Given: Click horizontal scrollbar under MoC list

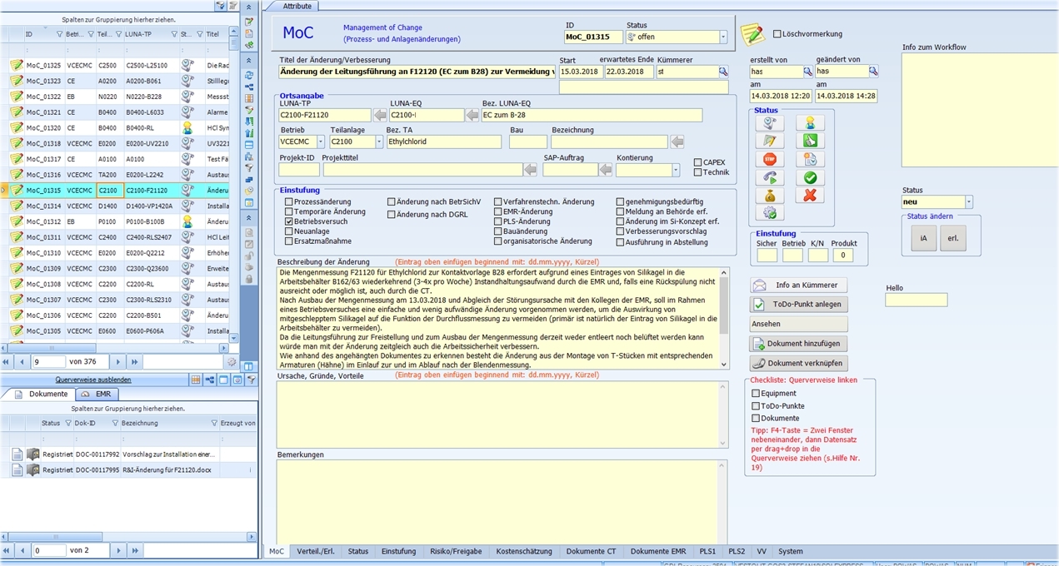Looking at the screenshot, I should coord(116,349).
